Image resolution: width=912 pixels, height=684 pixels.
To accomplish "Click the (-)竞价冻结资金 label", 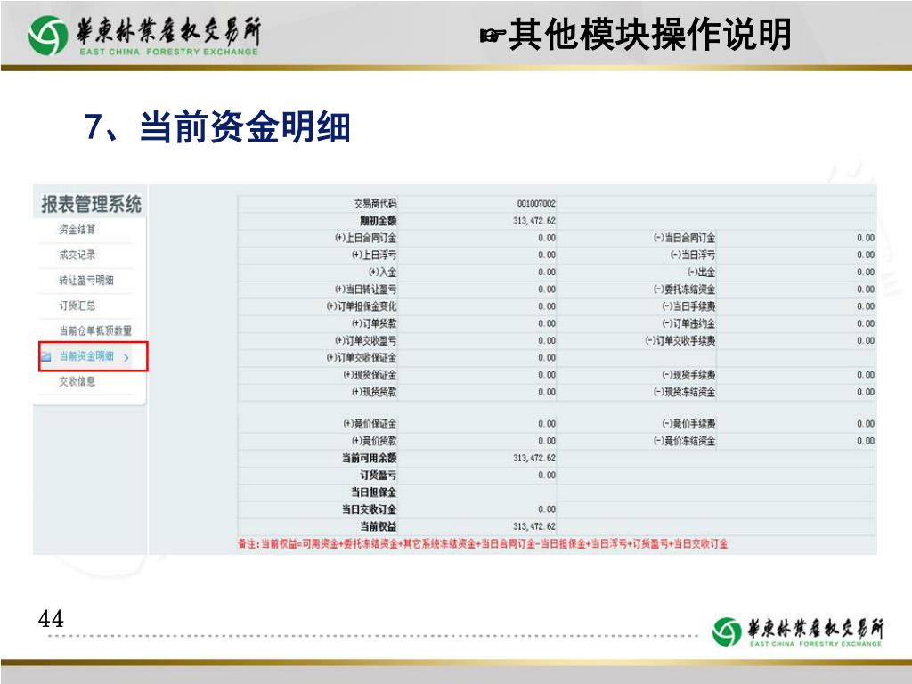I will [x=685, y=441].
